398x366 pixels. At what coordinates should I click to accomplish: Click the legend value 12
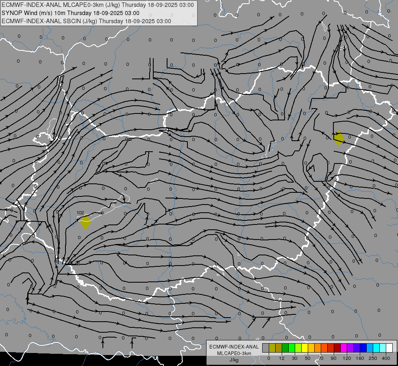[282, 358]
